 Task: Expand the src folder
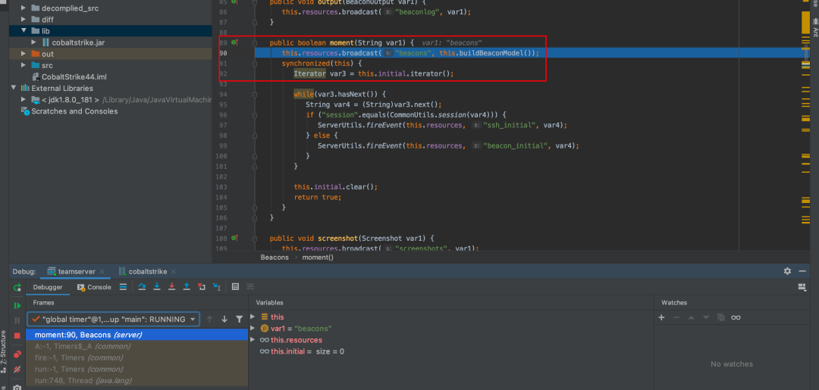coord(24,65)
